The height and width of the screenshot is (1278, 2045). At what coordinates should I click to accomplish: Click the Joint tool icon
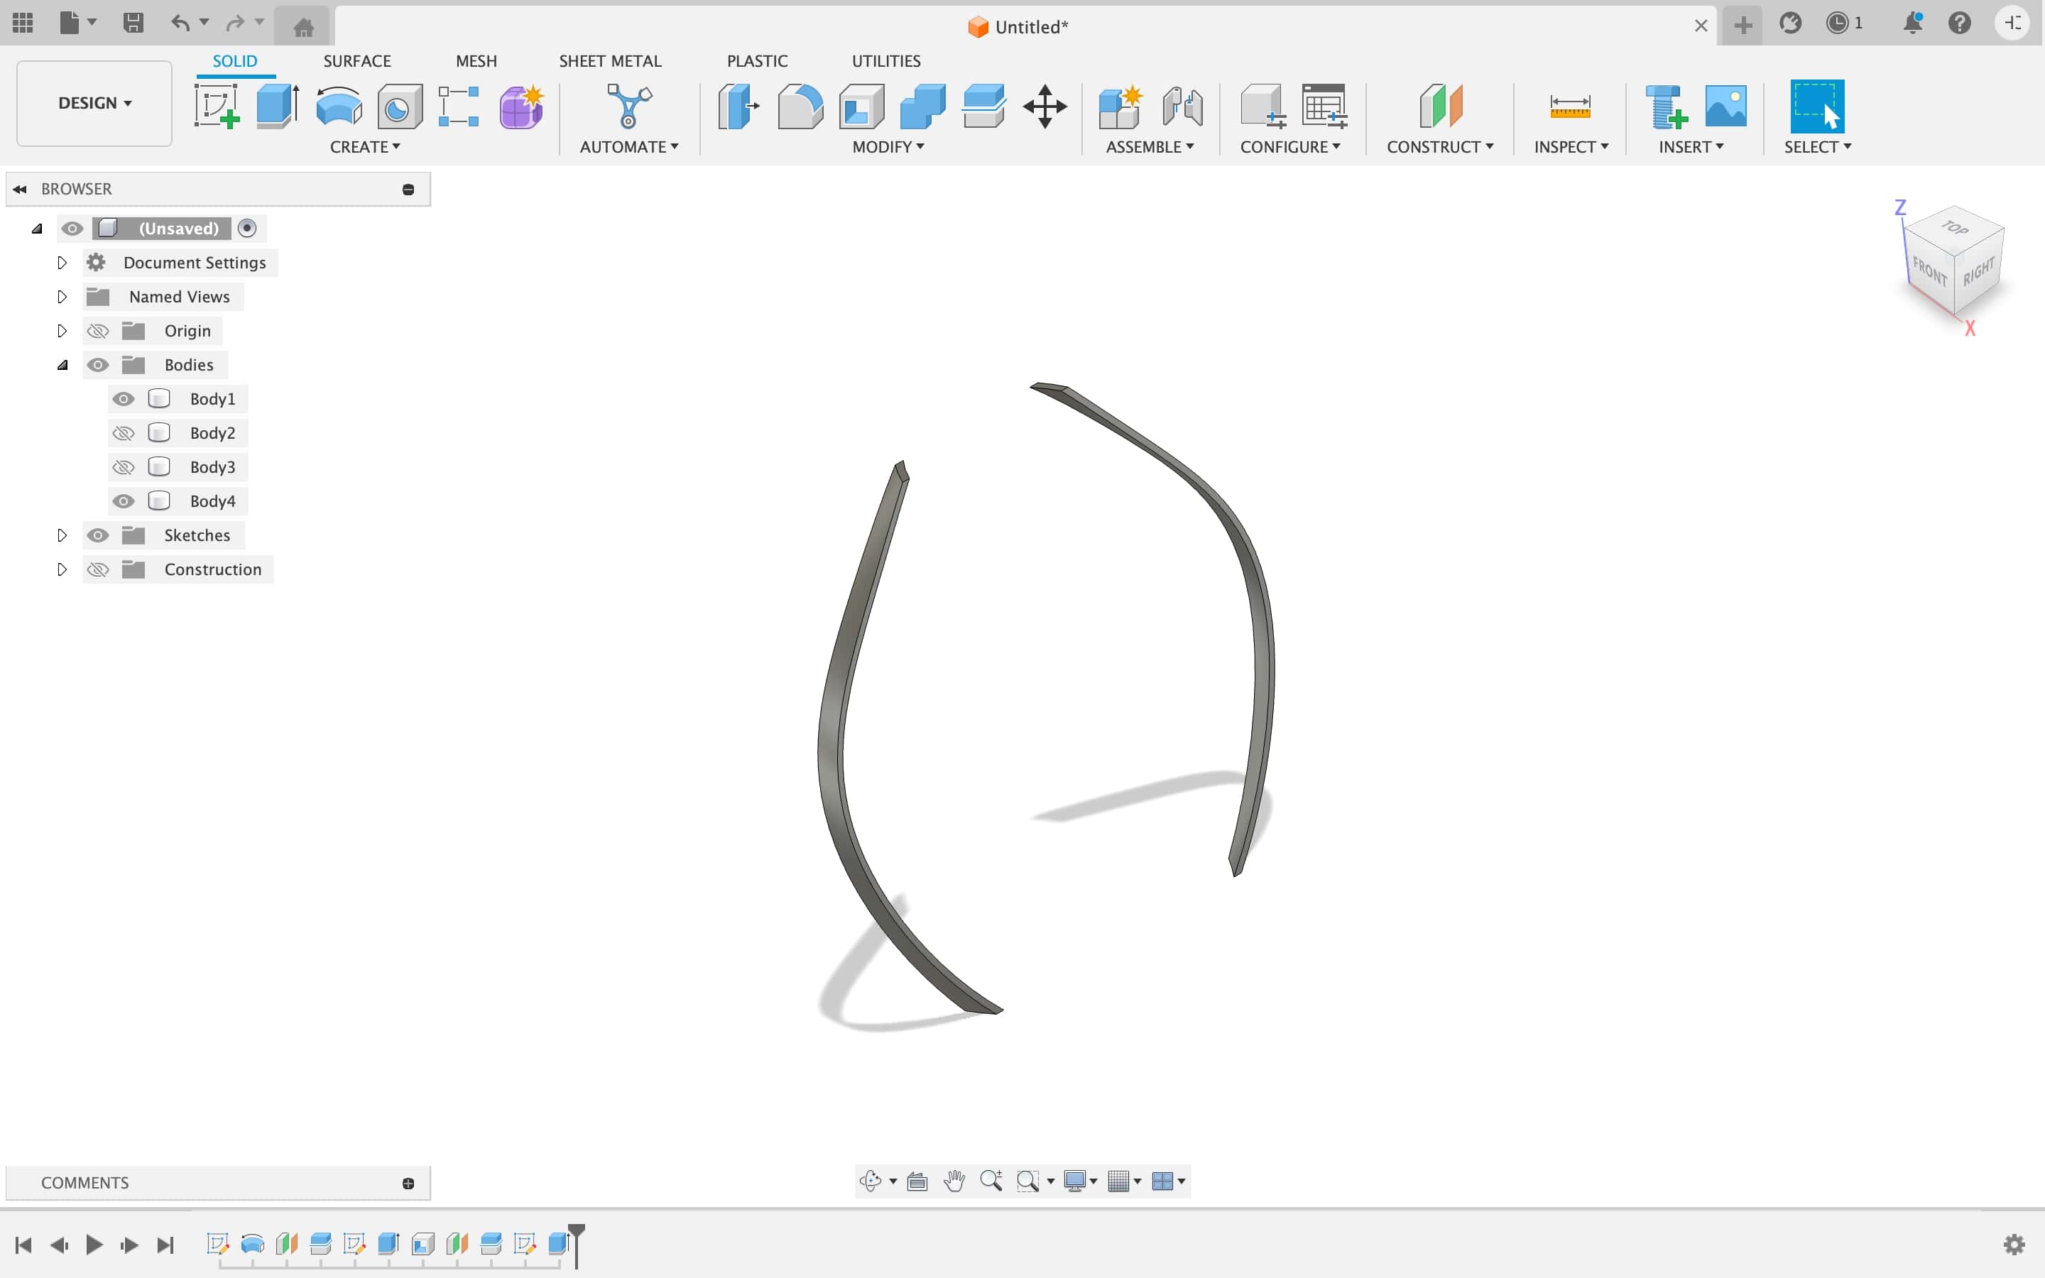click(x=1182, y=106)
